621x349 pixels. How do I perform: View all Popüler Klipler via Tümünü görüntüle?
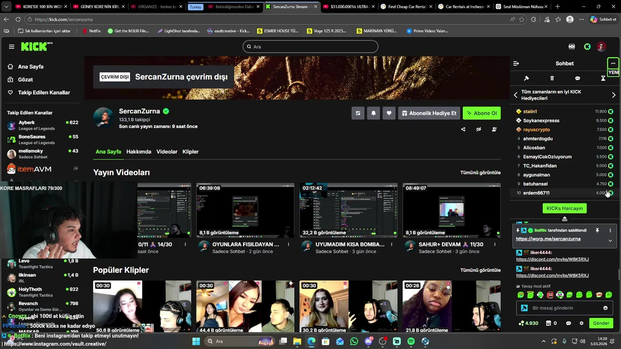(x=480, y=270)
